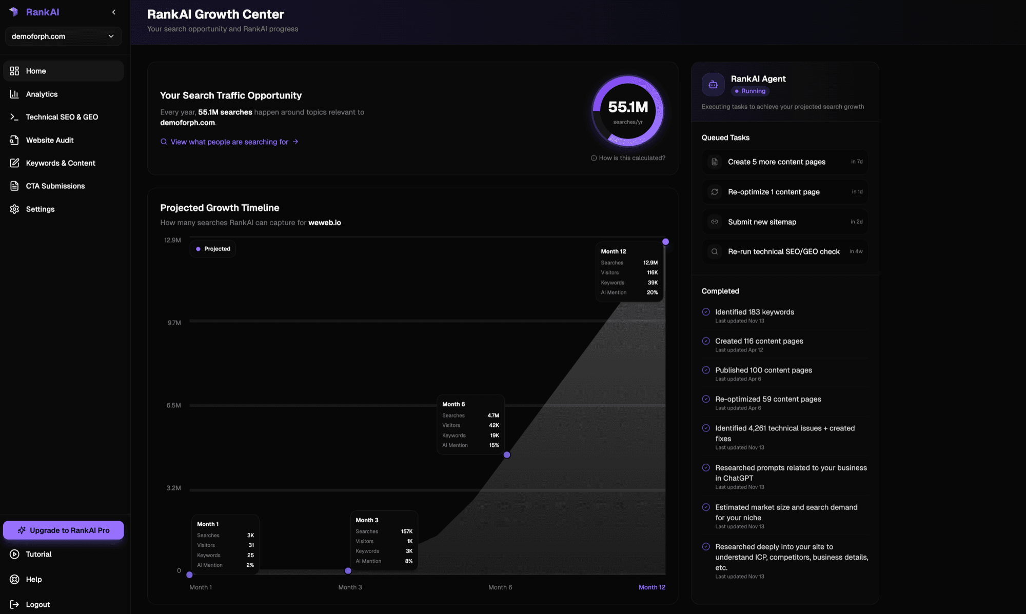Click checkmark for Researched prompts in ChatGPT
This screenshot has height=614, width=1026.
(x=706, y=468)
